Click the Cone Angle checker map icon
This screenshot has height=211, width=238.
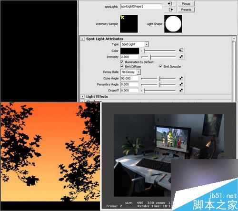click(181, 78)
